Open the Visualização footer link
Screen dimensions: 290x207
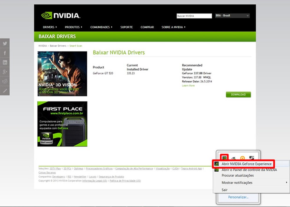[x=163, y=168]
